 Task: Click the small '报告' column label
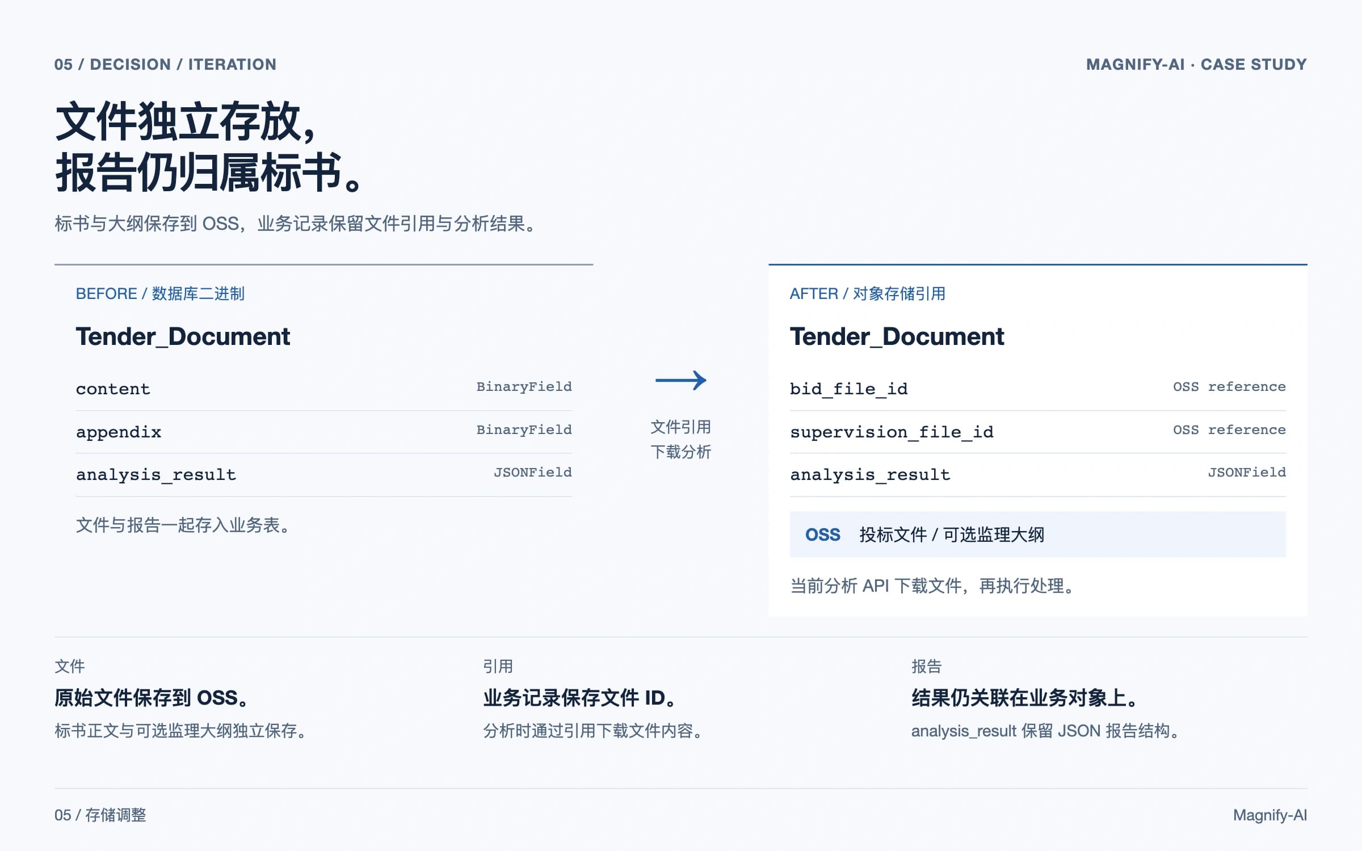click(x=926, y=666)
